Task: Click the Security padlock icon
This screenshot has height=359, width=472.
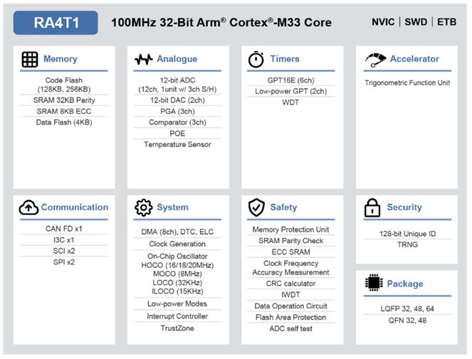Action: click(x=372, y=208)
